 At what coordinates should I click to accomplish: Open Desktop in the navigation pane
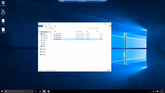click(44, 34)
